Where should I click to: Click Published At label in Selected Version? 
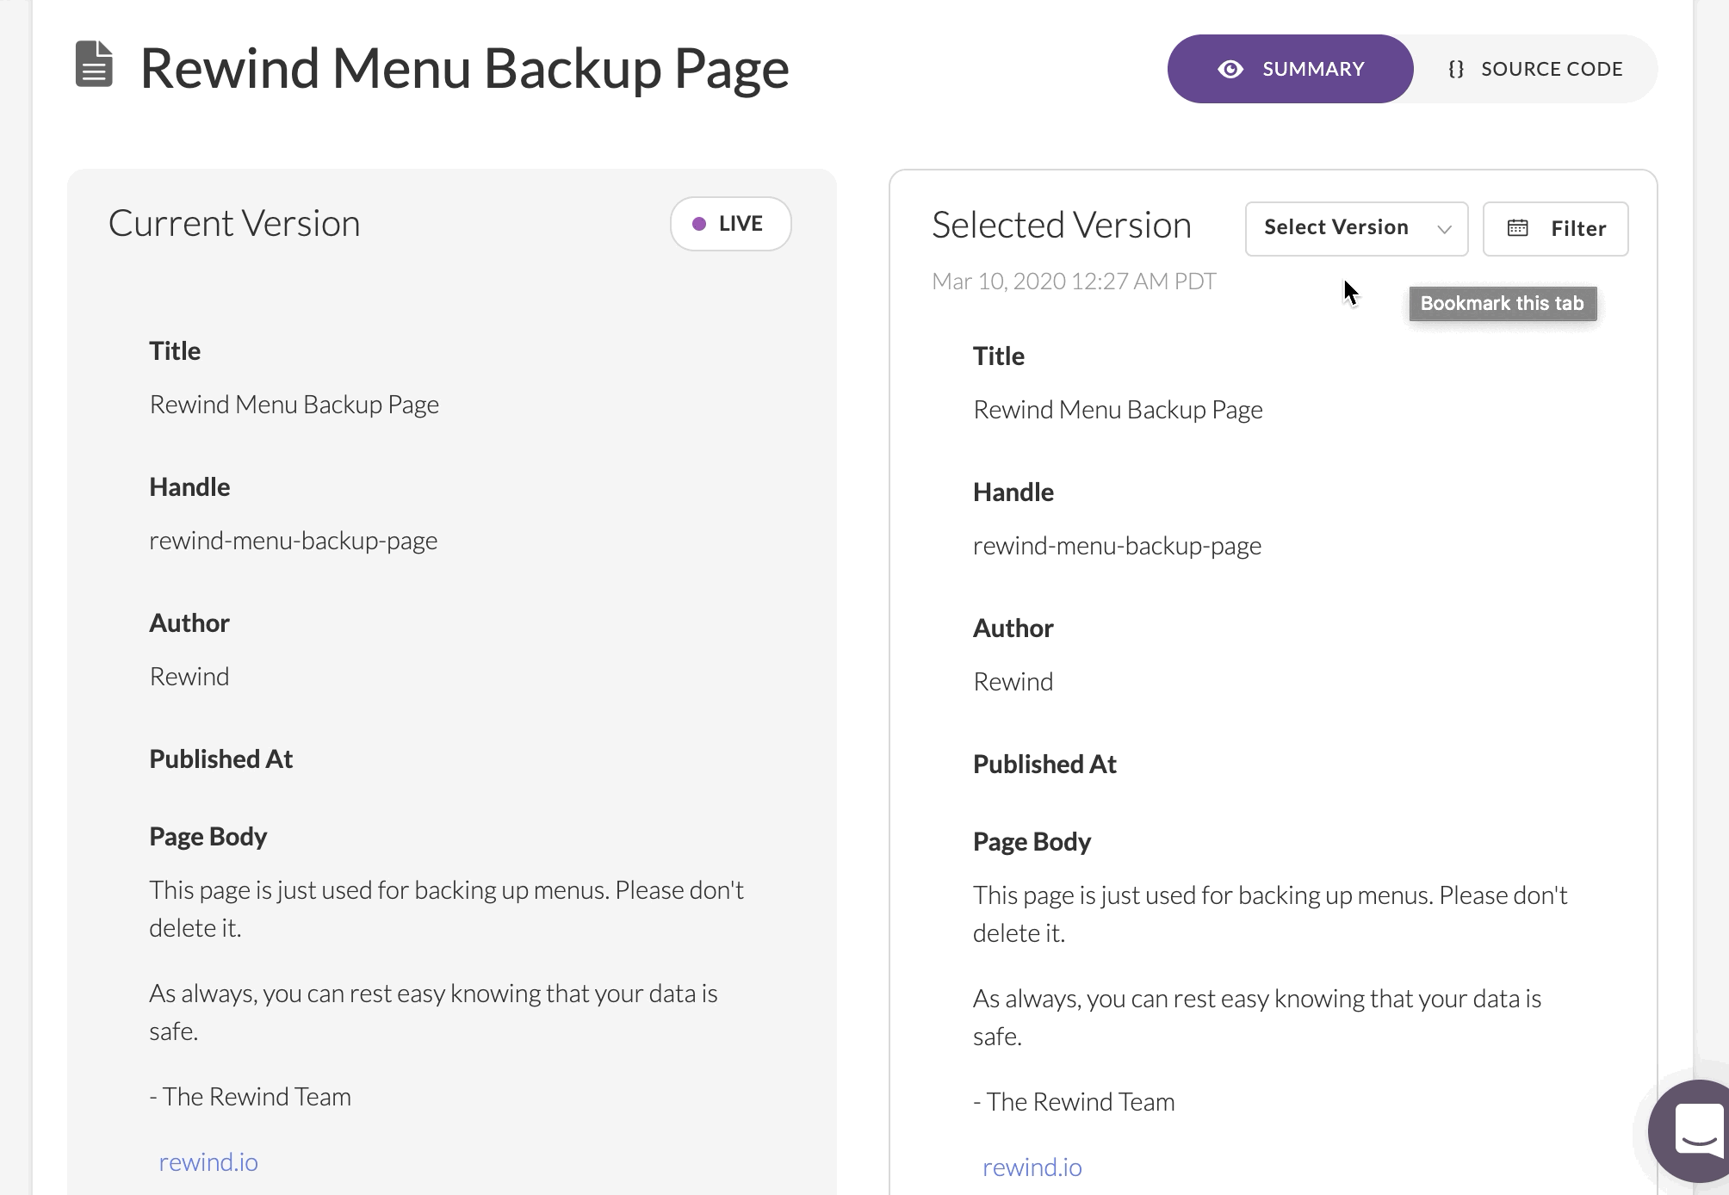[1045, 765]
